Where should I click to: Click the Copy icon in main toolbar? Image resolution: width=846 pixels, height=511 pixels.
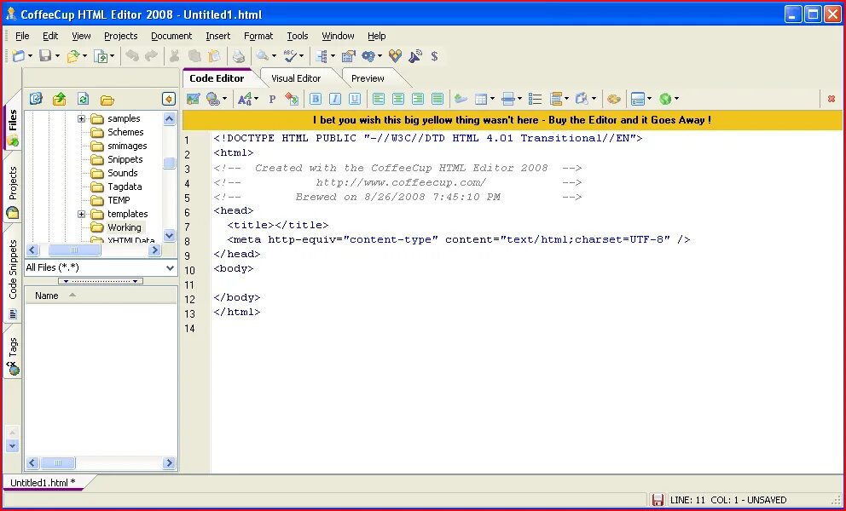point(194,55)
